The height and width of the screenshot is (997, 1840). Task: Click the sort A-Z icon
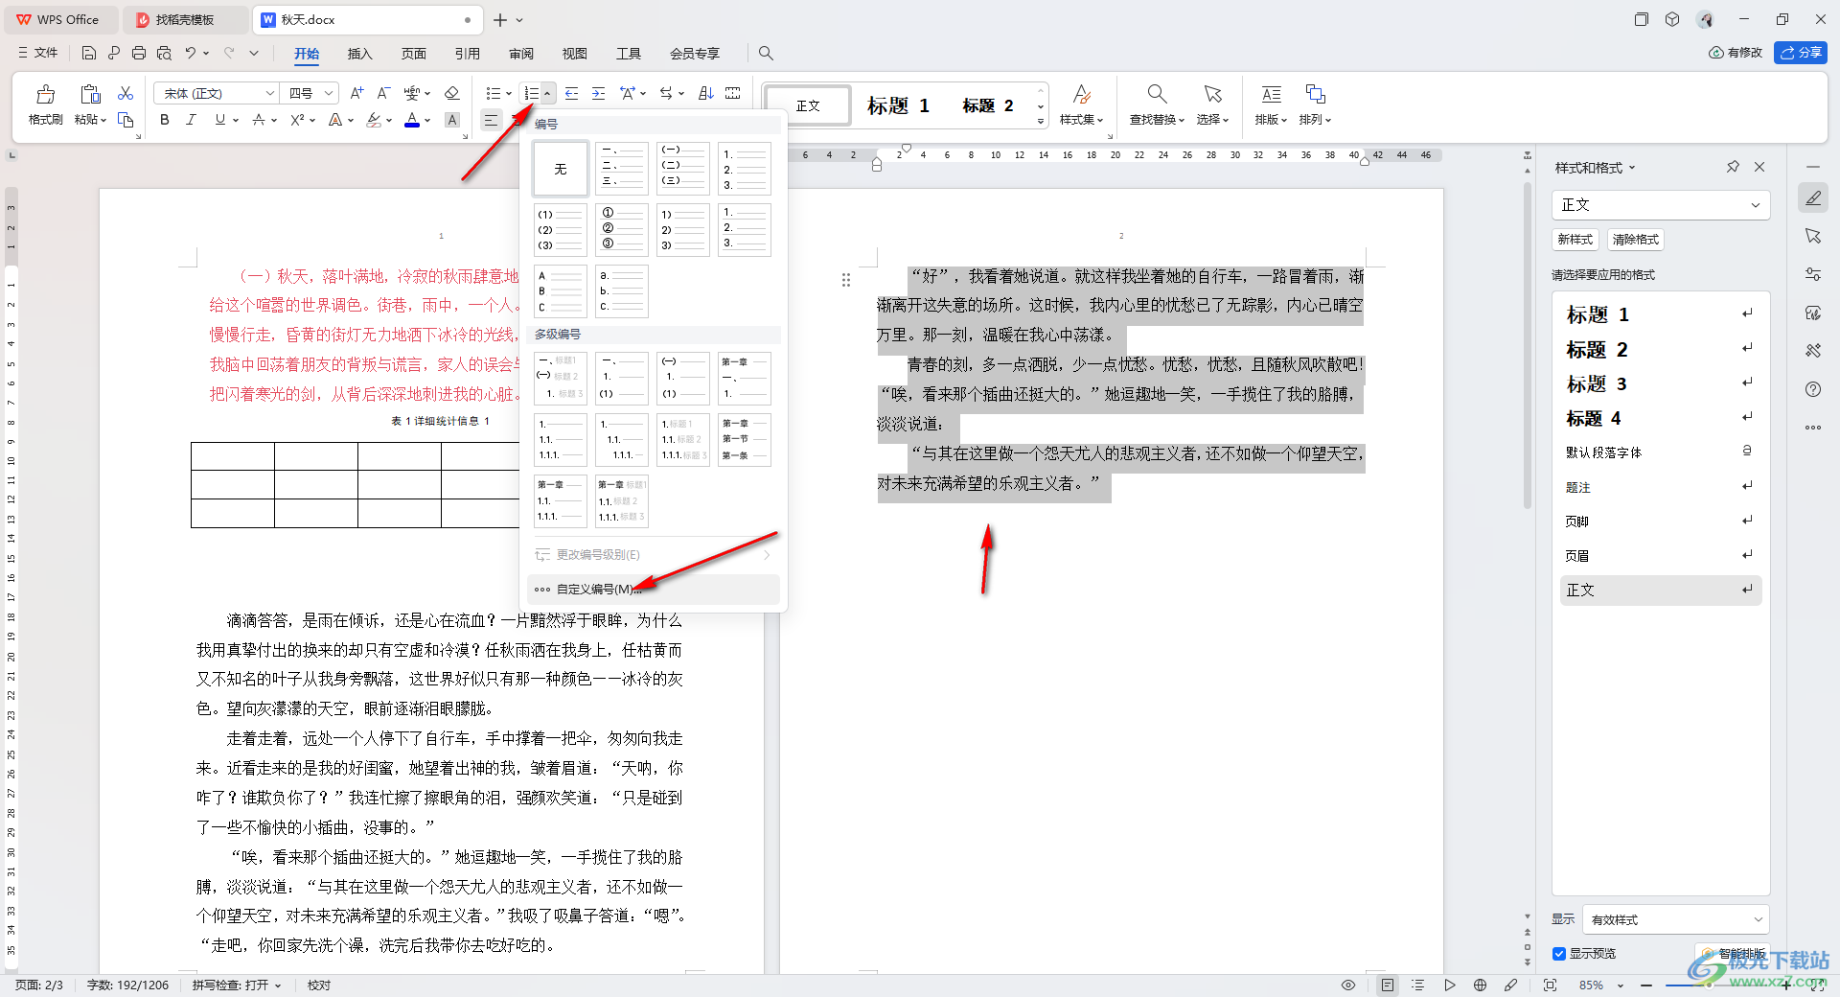tap(705, 93)
